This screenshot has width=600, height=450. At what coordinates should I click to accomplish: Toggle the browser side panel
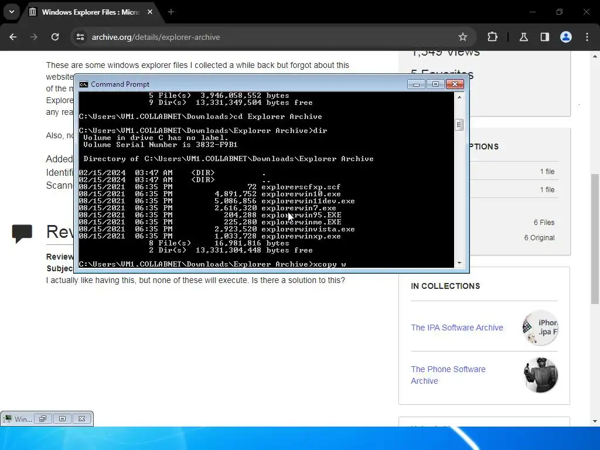(x=545, y=37)
